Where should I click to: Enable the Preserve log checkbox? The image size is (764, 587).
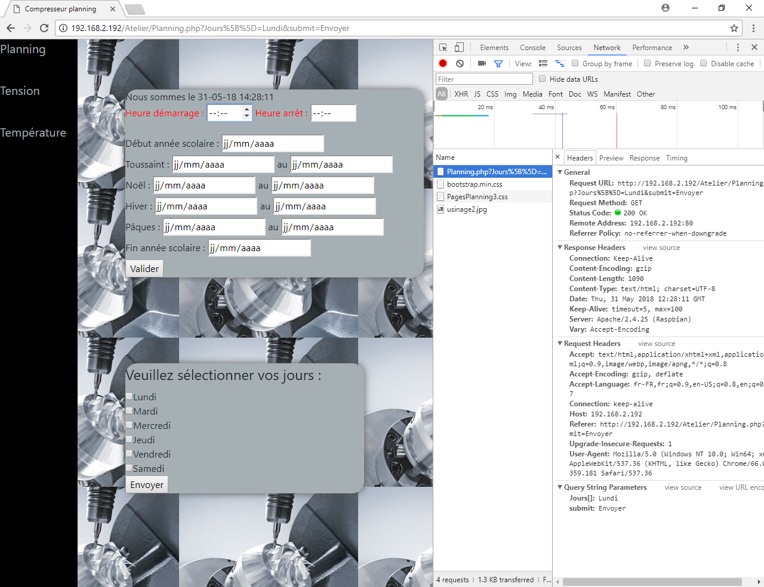click(x=648, y=63)
